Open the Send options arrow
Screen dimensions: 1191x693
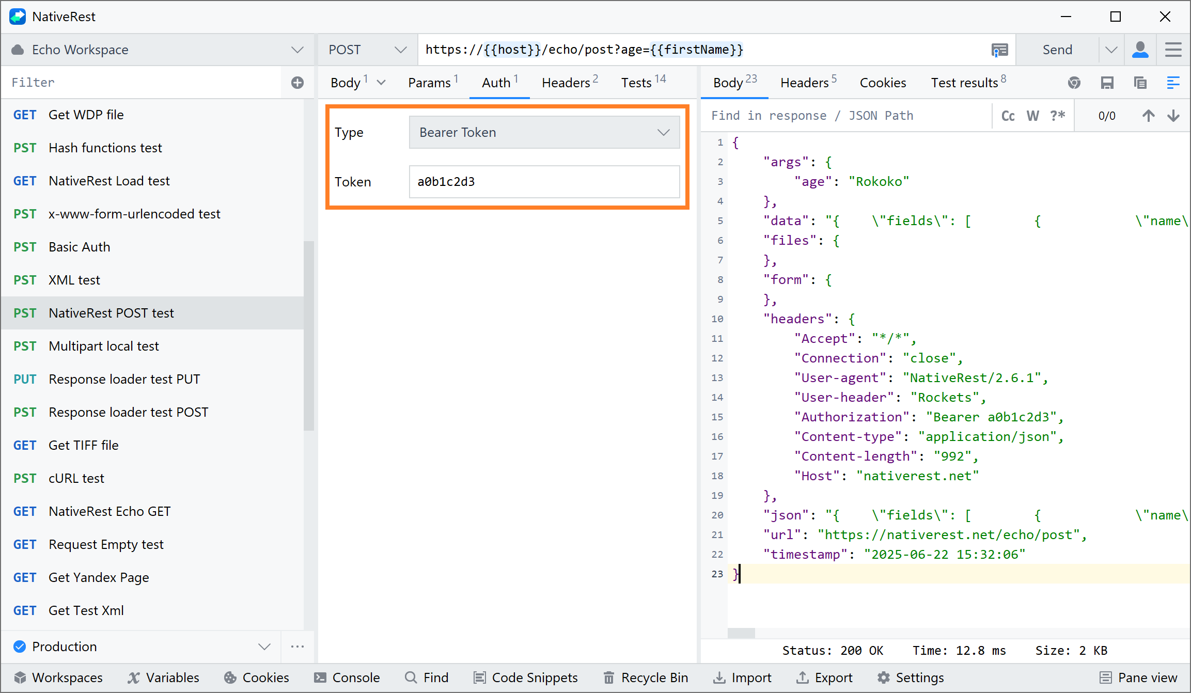(1111, 50)
